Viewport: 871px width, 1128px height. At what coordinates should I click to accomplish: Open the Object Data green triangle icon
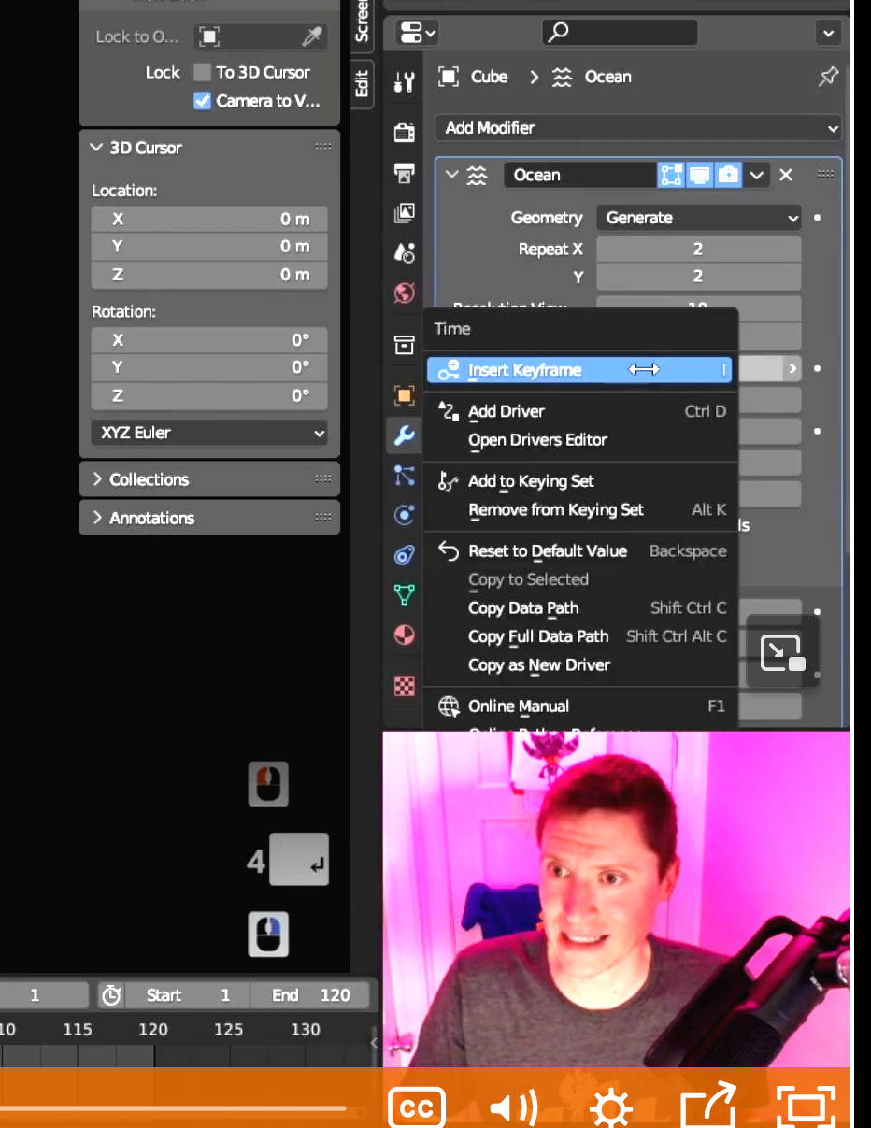[404, 594]
